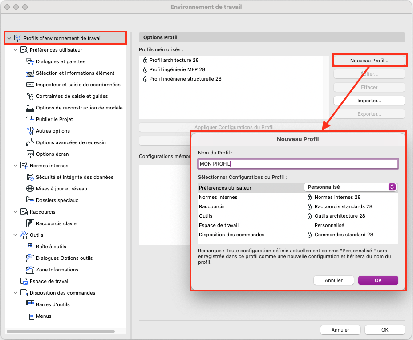Select the Commandes standard 28 value
Viewport: 413px width, 340px height.
pyautogui.click(x=344, y=235)
